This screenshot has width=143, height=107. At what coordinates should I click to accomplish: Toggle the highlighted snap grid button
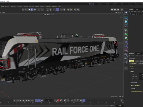click(x=57, y=10)
